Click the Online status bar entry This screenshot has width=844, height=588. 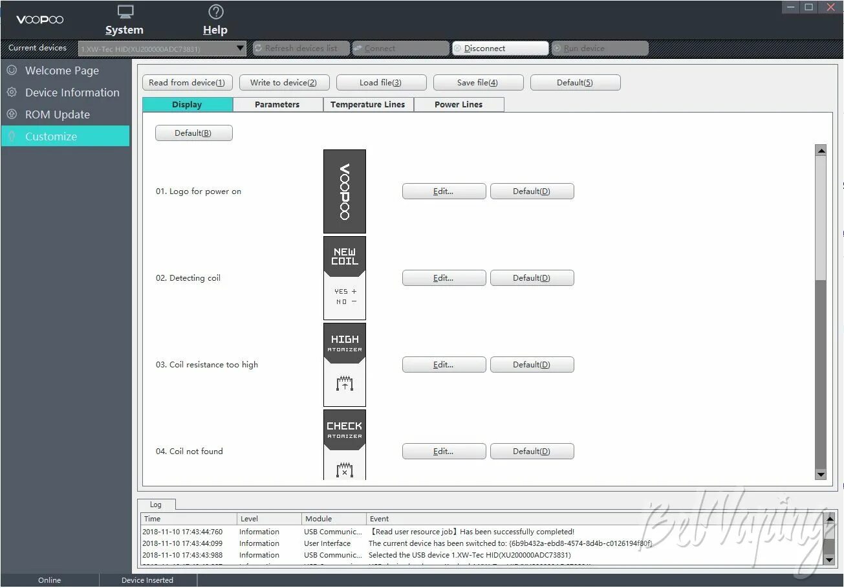coord(50,580)
